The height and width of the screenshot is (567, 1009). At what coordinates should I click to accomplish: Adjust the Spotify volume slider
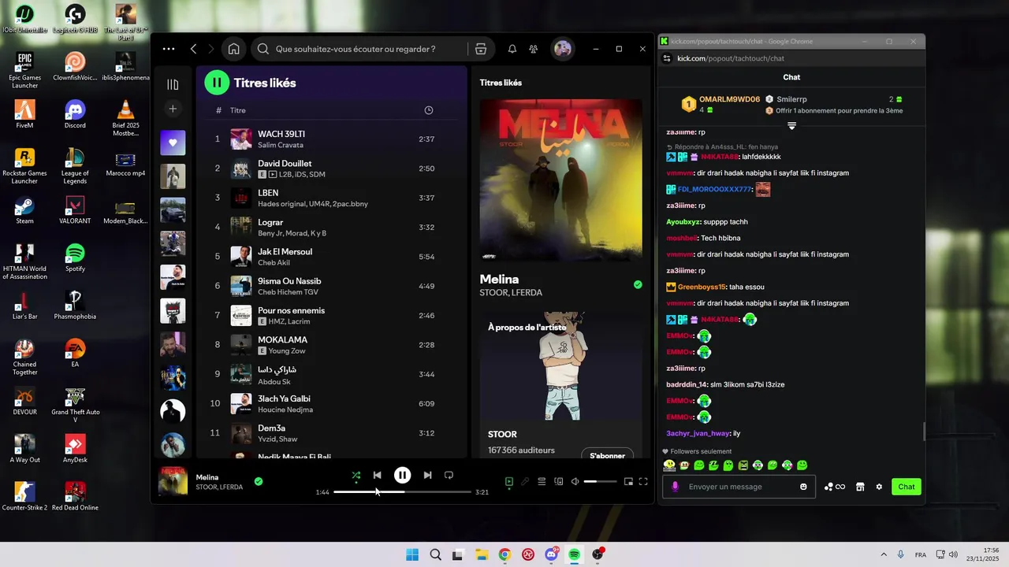coord(600,481)
